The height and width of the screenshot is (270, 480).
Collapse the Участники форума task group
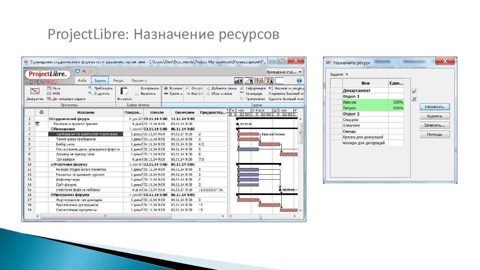point(52,164)
